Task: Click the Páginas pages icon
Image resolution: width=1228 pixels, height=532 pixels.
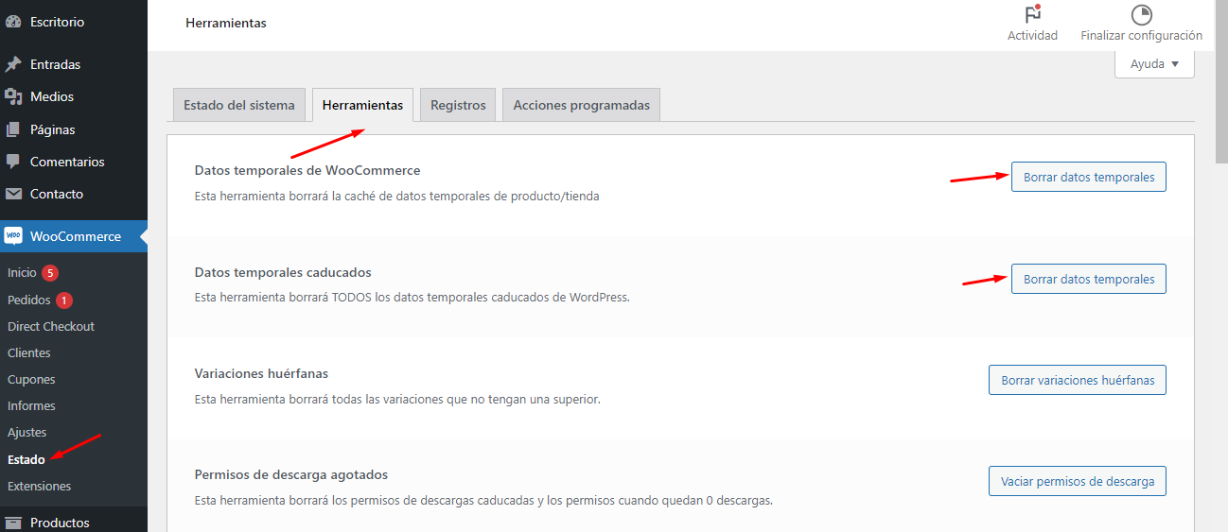Action: (x=13, y=129)
